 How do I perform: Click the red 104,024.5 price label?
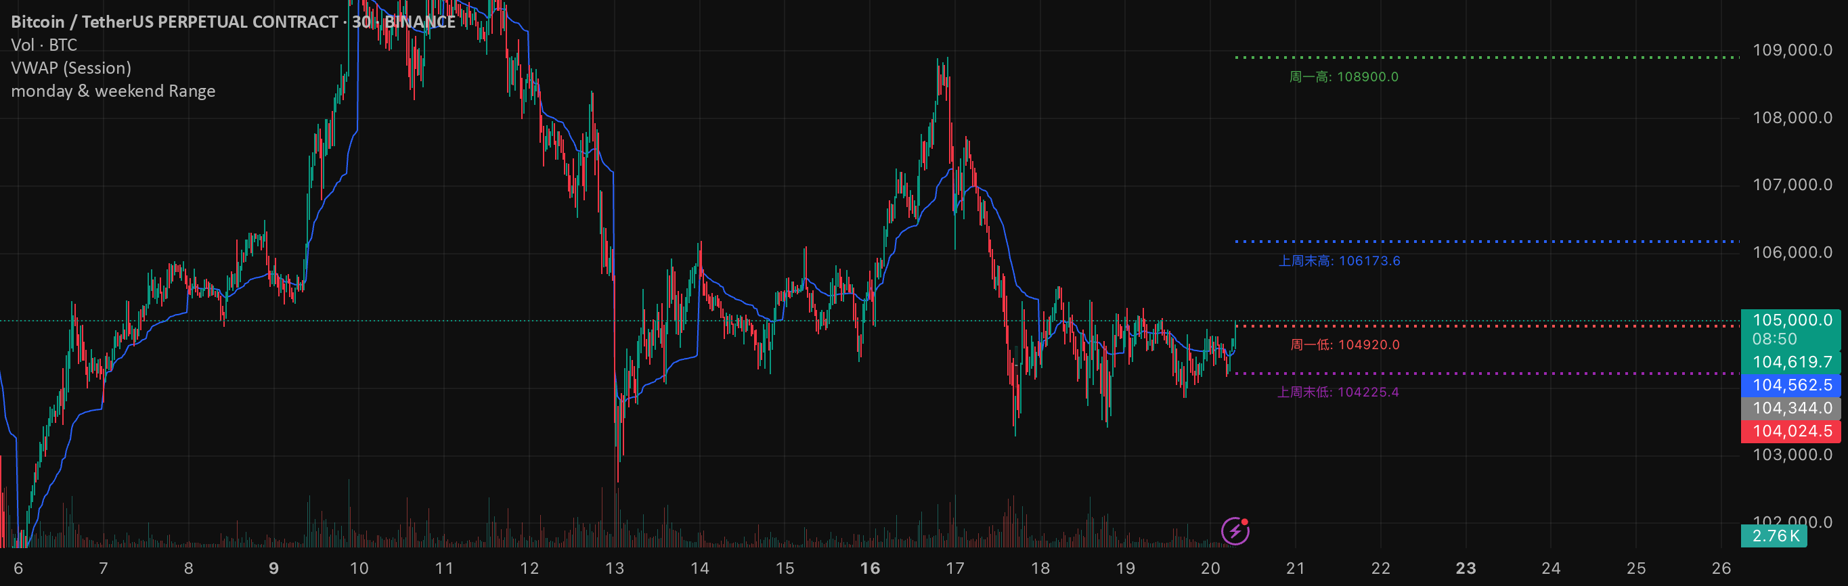pyautogui.click(x=1792, y=431)
